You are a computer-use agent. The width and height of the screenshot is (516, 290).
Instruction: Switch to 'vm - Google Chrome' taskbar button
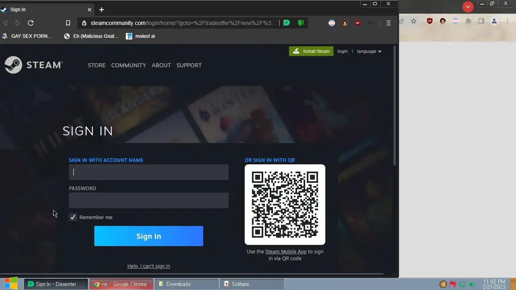coord(121,284)
